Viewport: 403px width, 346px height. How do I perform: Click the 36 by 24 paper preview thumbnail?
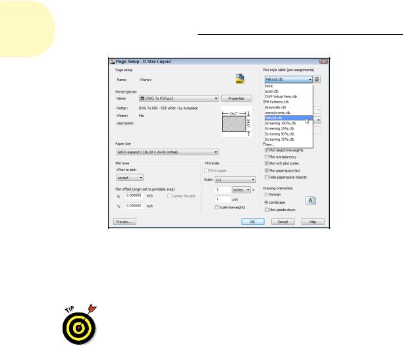[236, 122]
